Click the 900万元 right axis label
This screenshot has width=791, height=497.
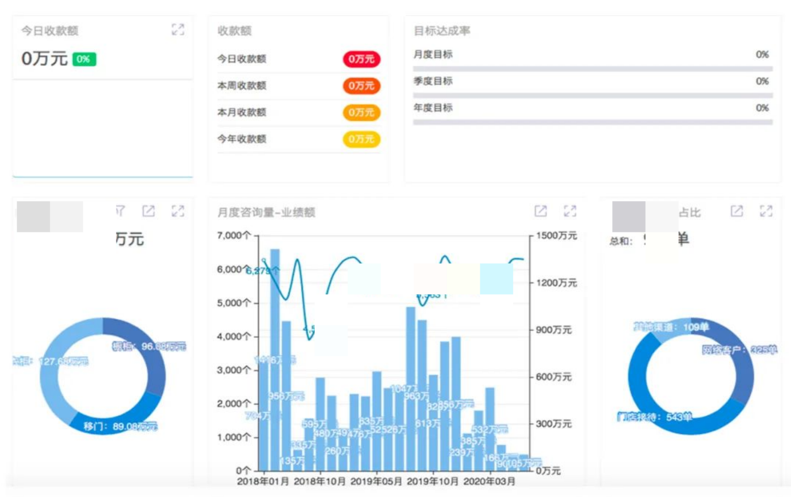coord(554,330)
